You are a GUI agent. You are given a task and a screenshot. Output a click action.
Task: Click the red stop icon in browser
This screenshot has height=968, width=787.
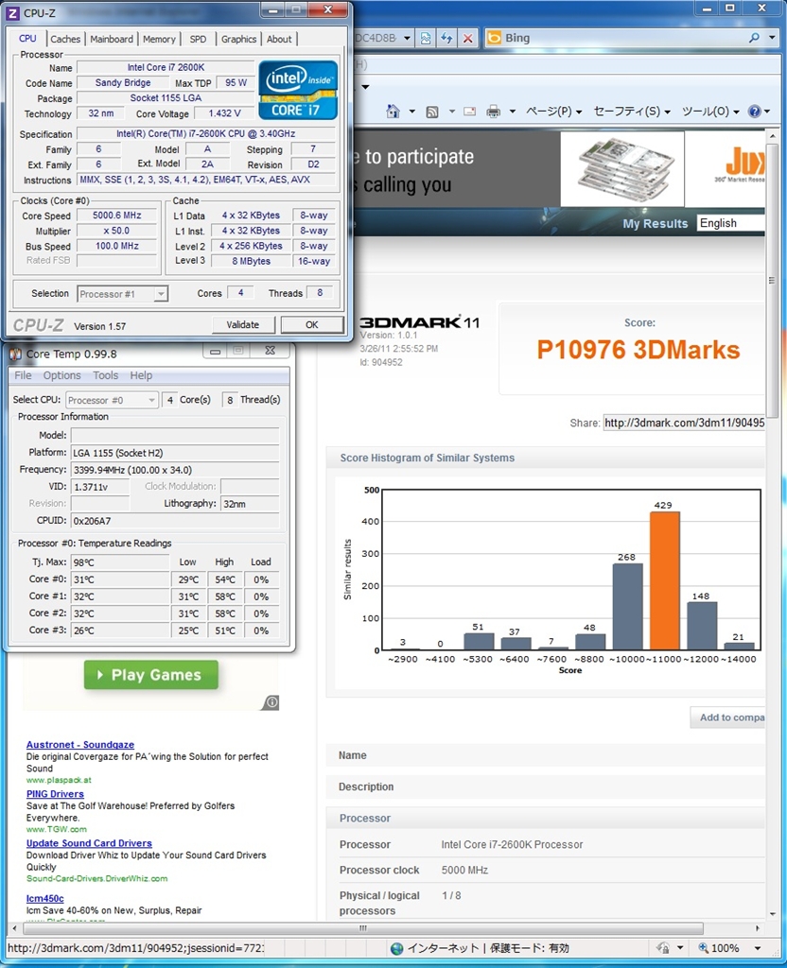(x=468, y=38)
